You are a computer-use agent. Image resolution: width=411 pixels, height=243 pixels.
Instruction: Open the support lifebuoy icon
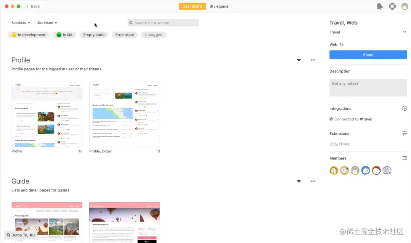tap(392, 6)
